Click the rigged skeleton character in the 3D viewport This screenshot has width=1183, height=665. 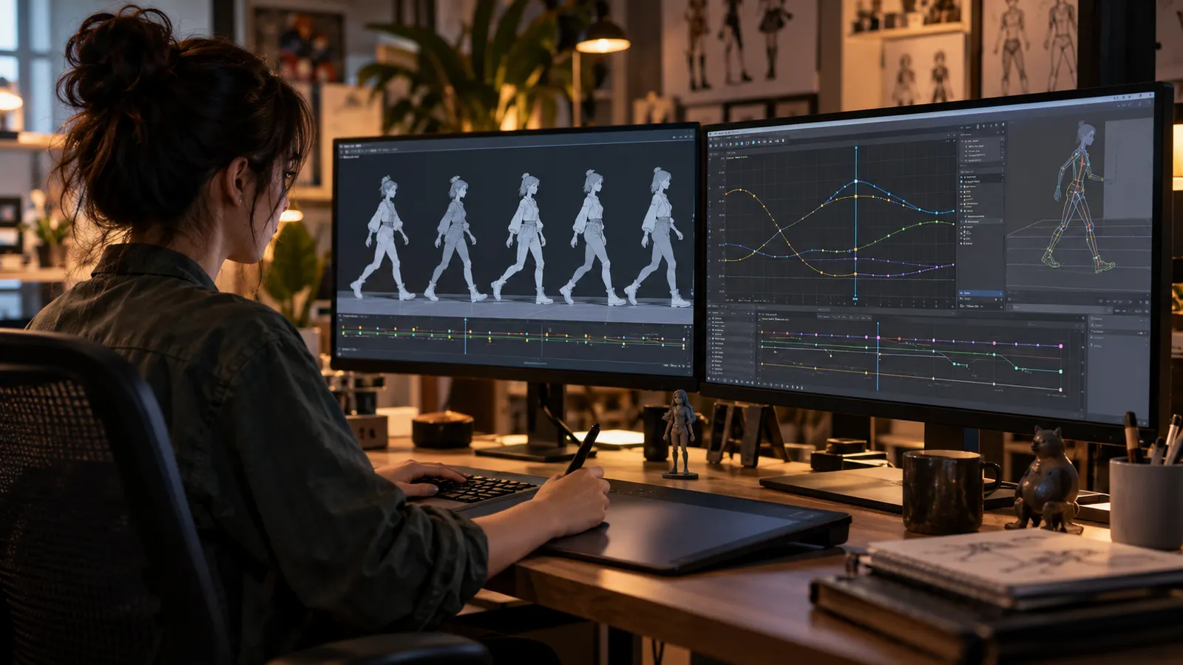1078,197
